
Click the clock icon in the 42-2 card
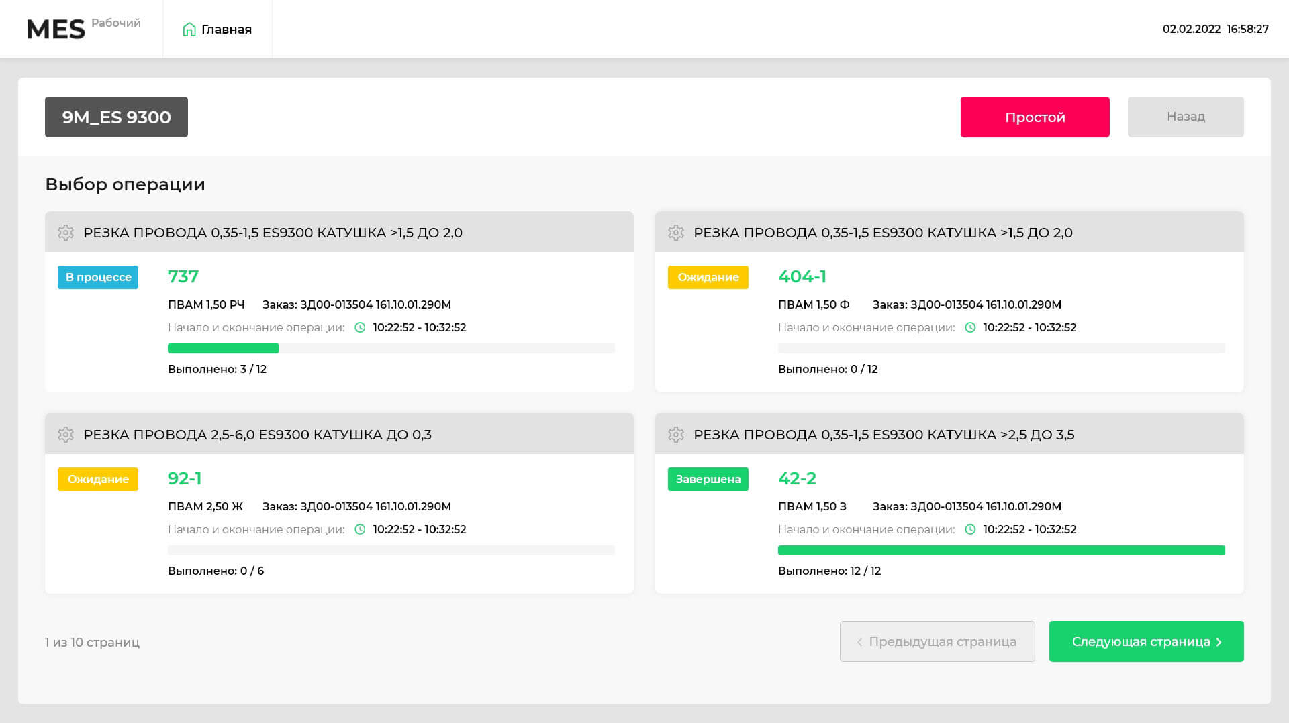click(970, 529)
